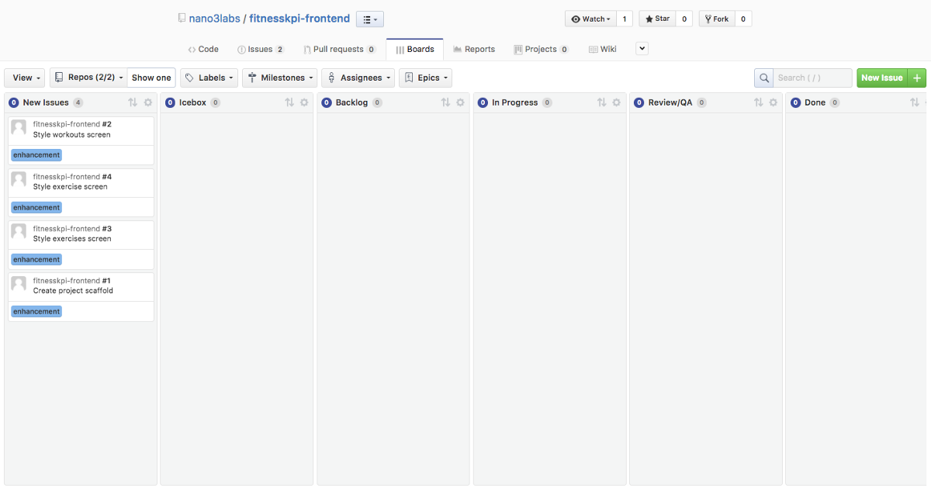
Task: Open the Assignees filter dropdown
Action: click(x=358, y=78)
